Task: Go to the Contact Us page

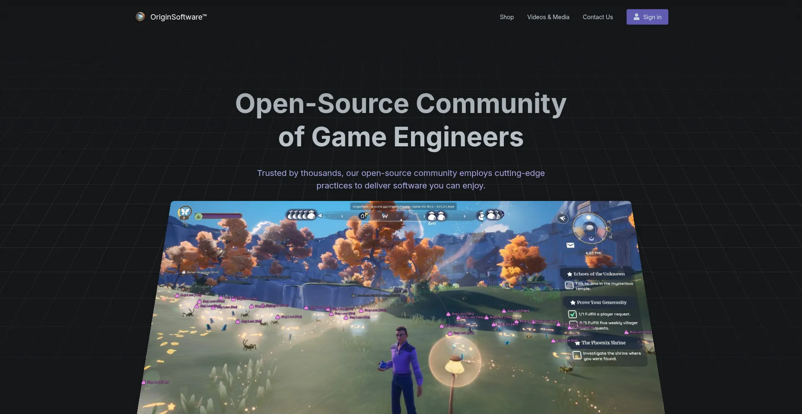Action: point(597,17)
